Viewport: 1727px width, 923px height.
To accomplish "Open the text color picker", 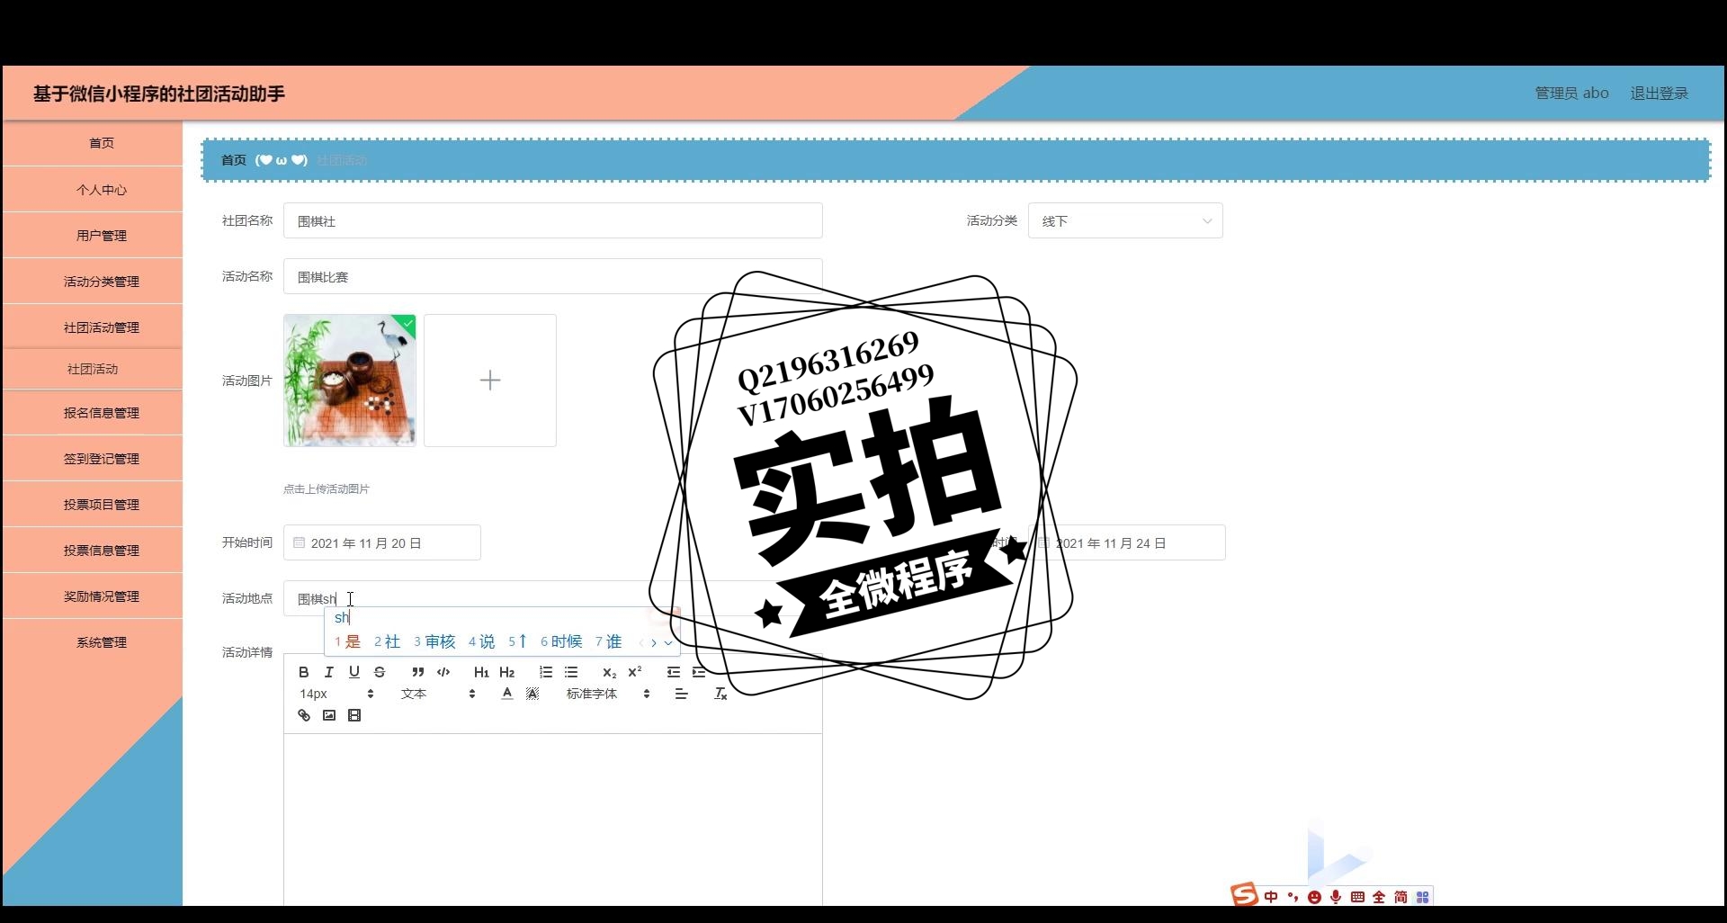I will coord(507,694).
